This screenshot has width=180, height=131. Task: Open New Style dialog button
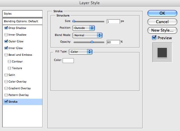162,30
